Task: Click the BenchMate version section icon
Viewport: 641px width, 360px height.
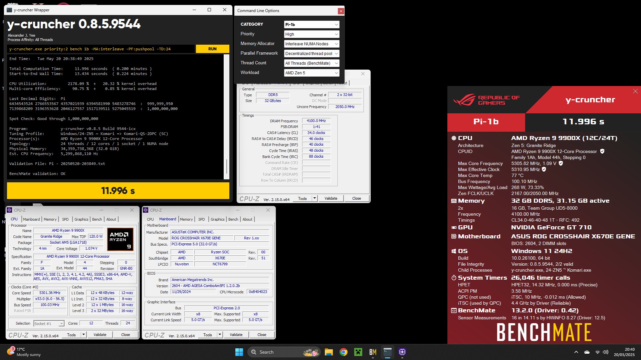Action: click(x=454, y=310)
